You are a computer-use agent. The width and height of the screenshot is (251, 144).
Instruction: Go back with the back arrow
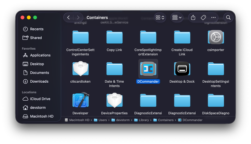tap(69, 17)
